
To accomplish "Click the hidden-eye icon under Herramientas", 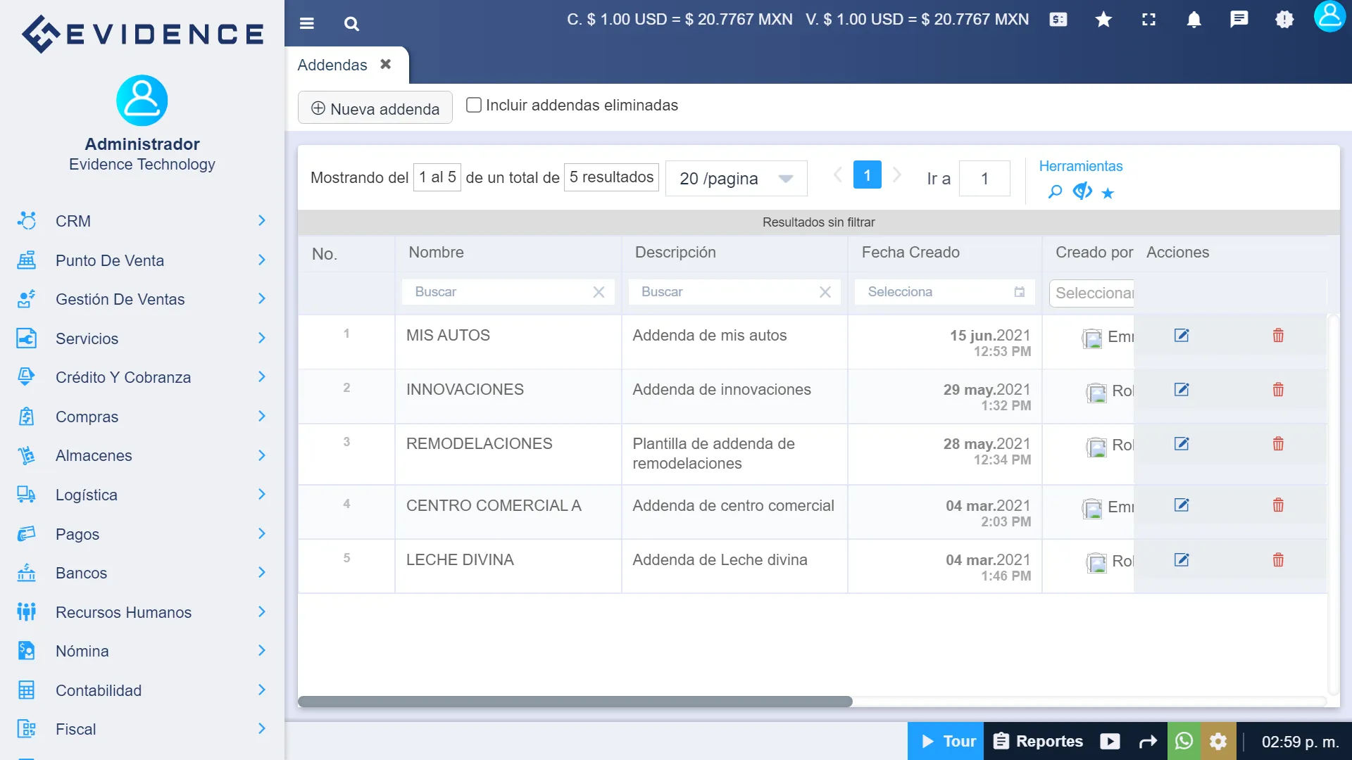I will click(x=1082, y=191).
